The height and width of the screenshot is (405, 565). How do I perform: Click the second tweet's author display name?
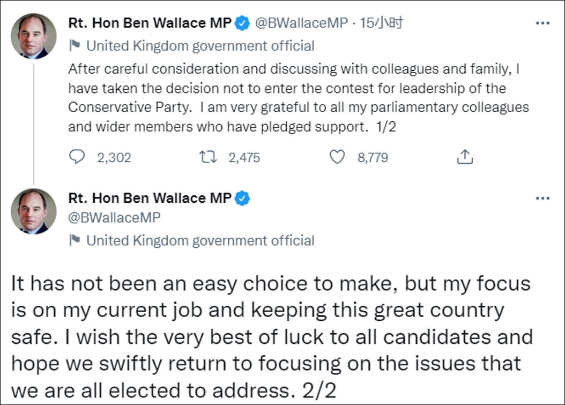point(150,198)
